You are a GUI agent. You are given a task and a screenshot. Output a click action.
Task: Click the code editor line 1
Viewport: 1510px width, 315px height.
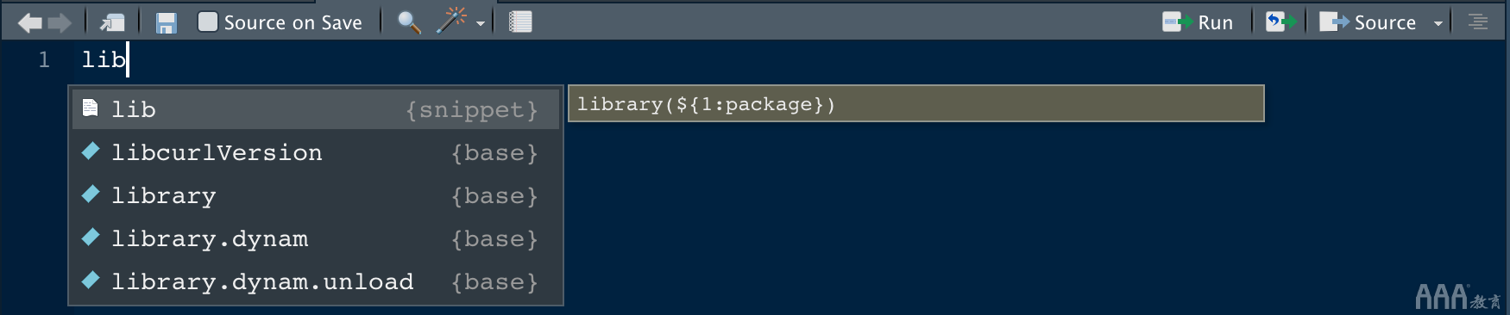point(777,59)
